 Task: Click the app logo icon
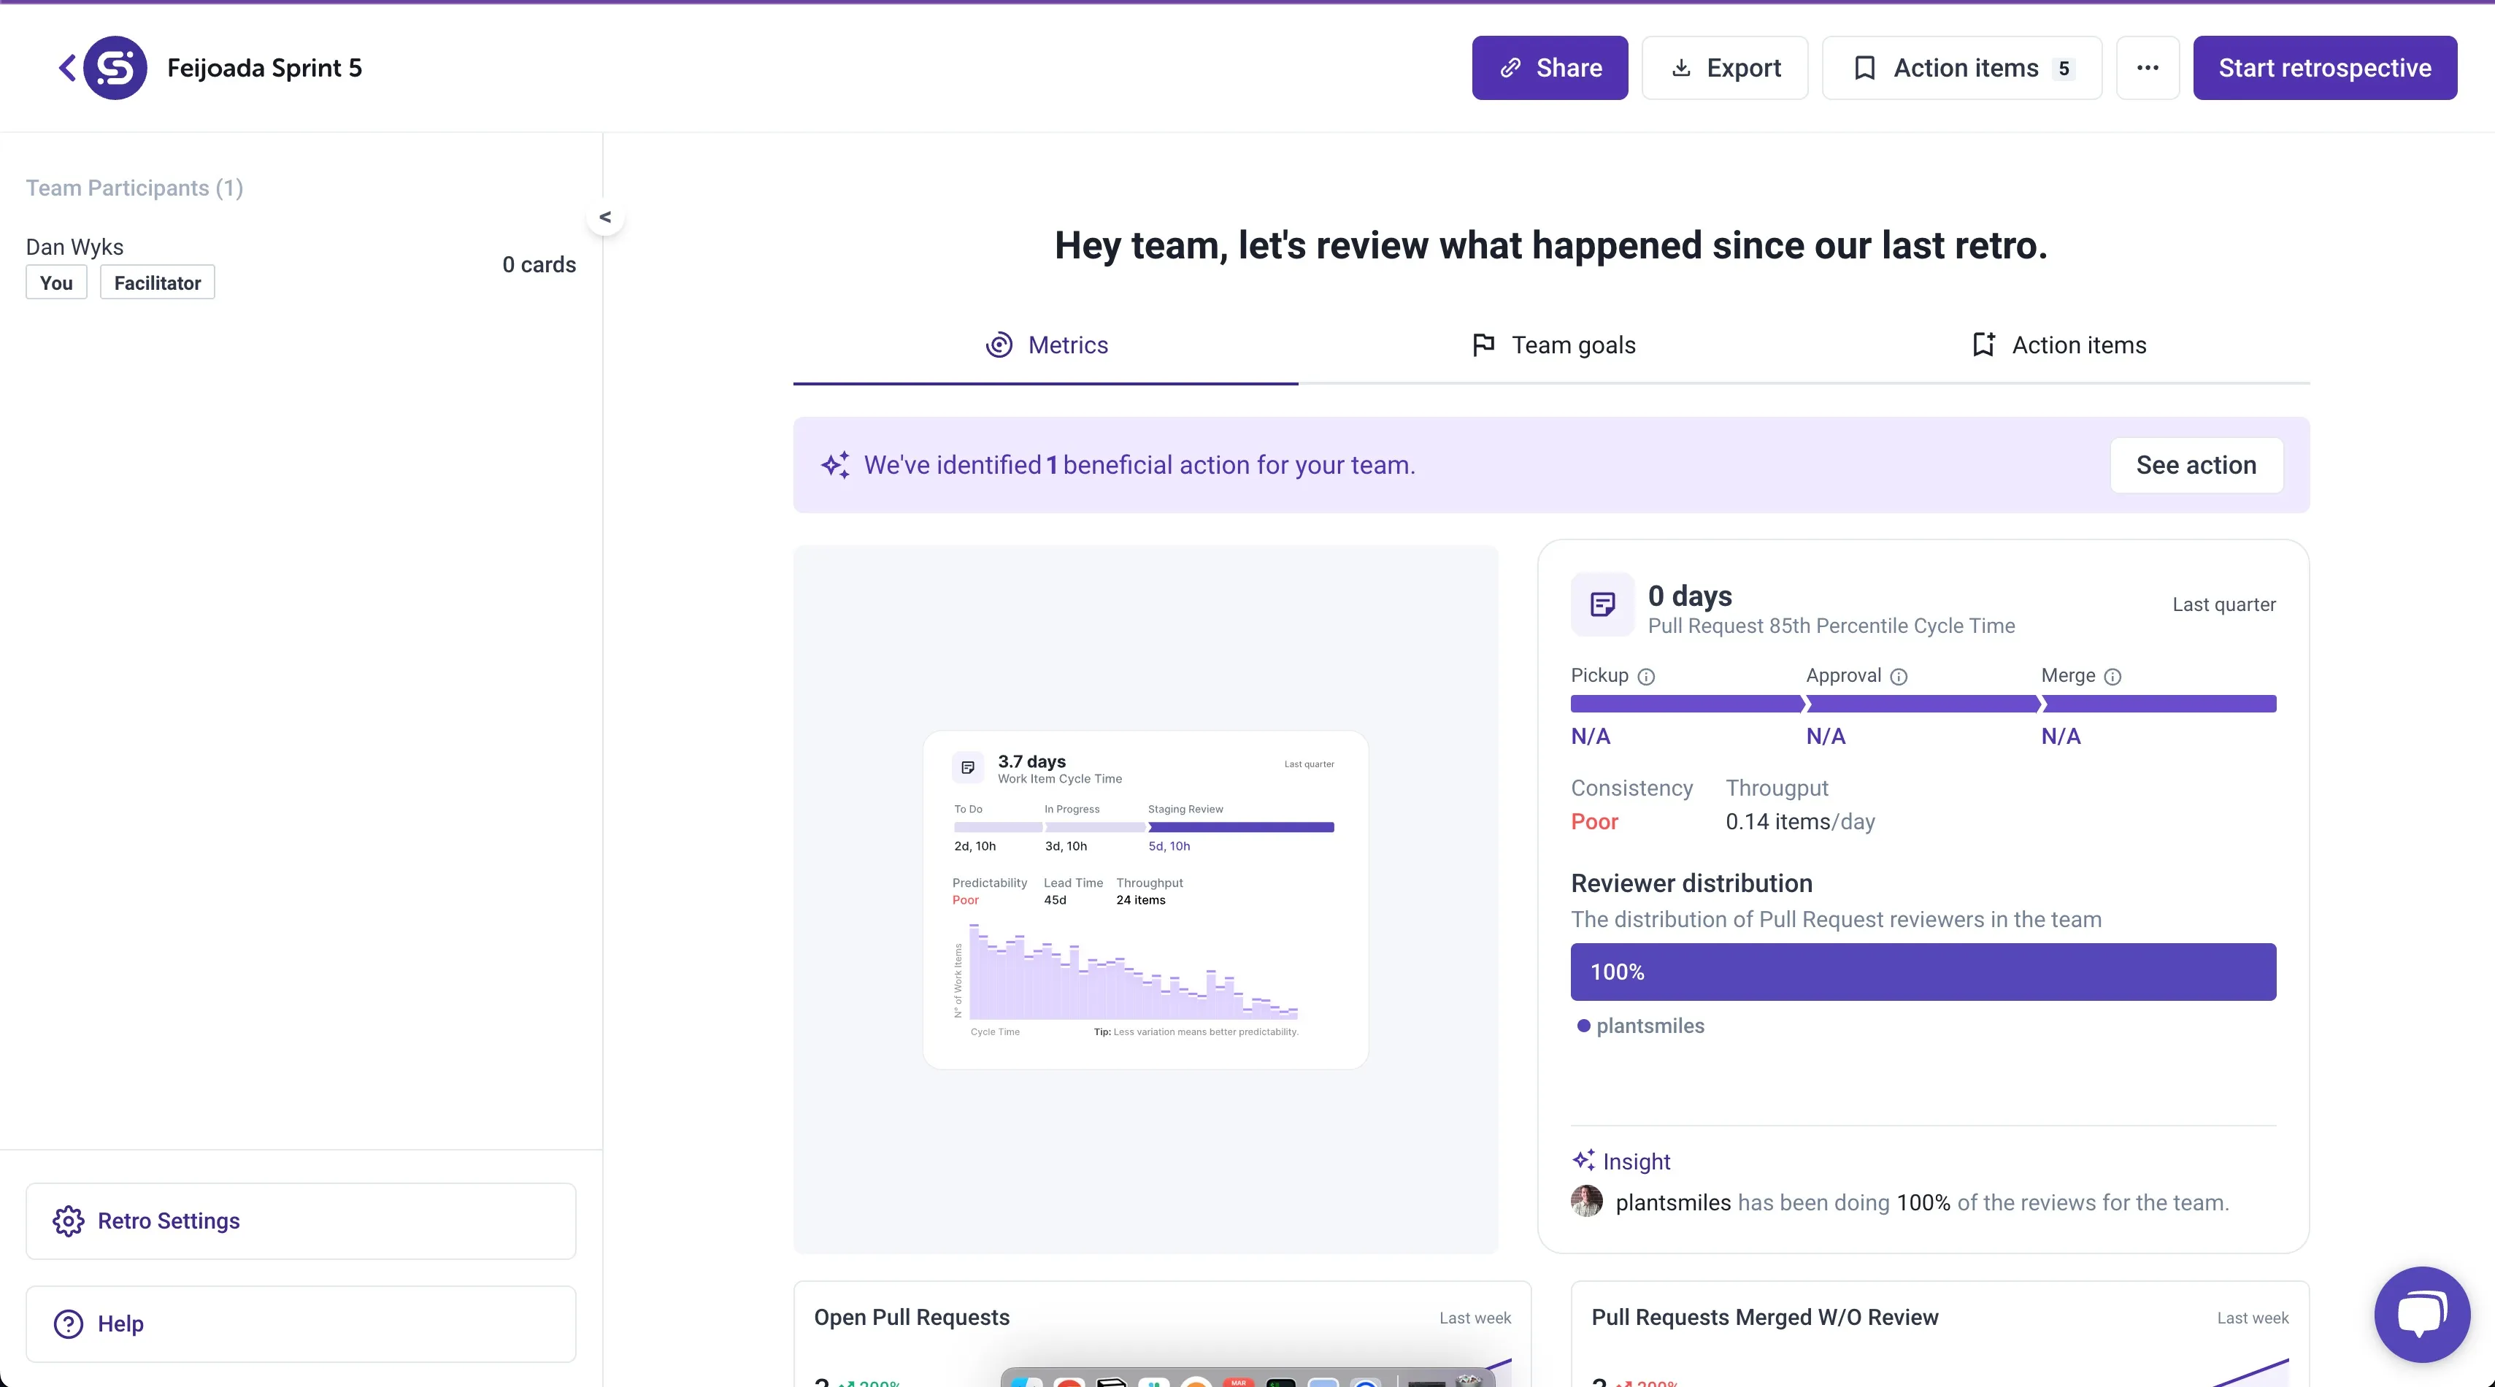point(115,68)
